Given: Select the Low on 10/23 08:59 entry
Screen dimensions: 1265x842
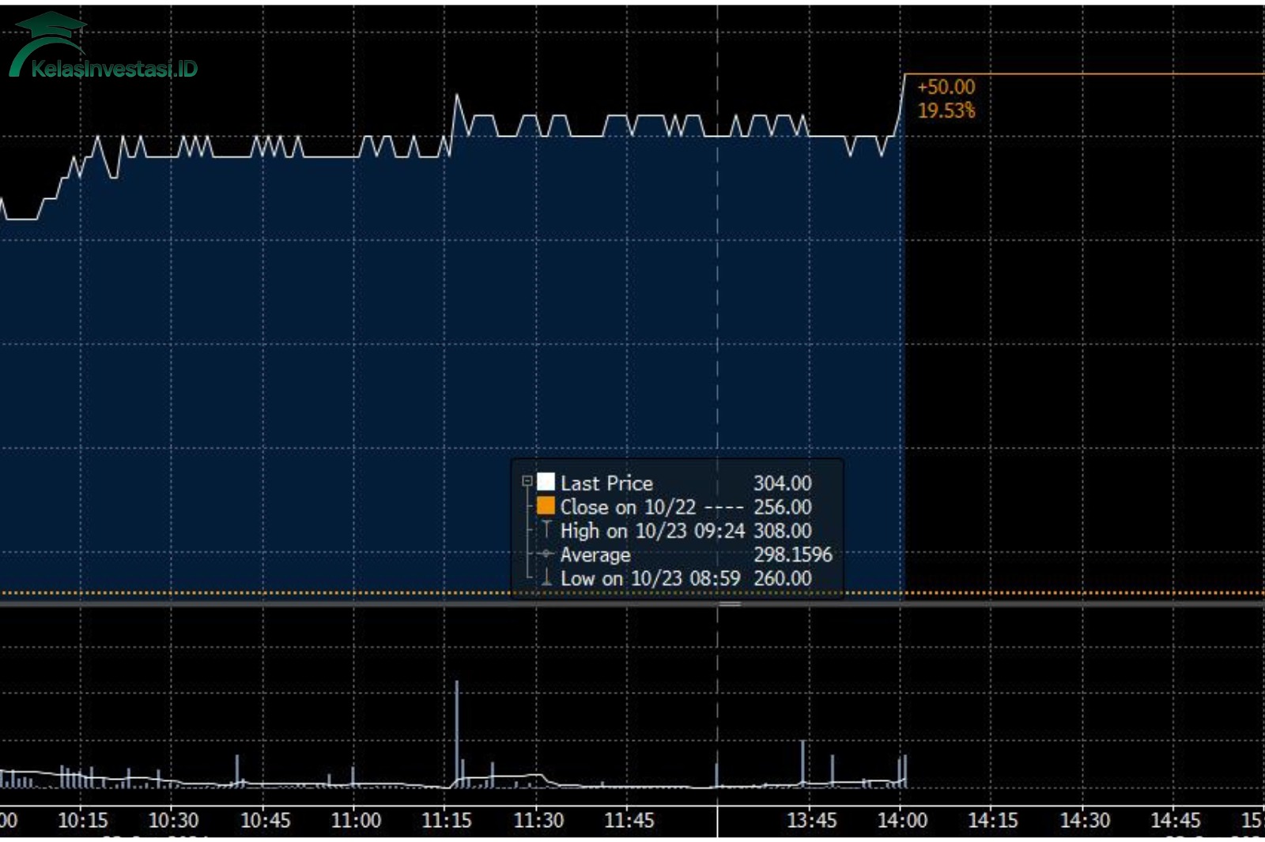Looking at the screenshot, I should (x=650, y=578).
